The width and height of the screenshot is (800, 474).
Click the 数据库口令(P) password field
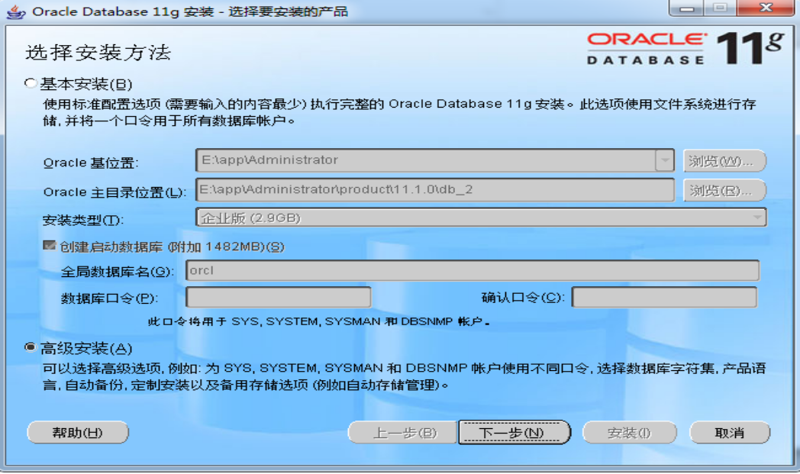[279, 297]
